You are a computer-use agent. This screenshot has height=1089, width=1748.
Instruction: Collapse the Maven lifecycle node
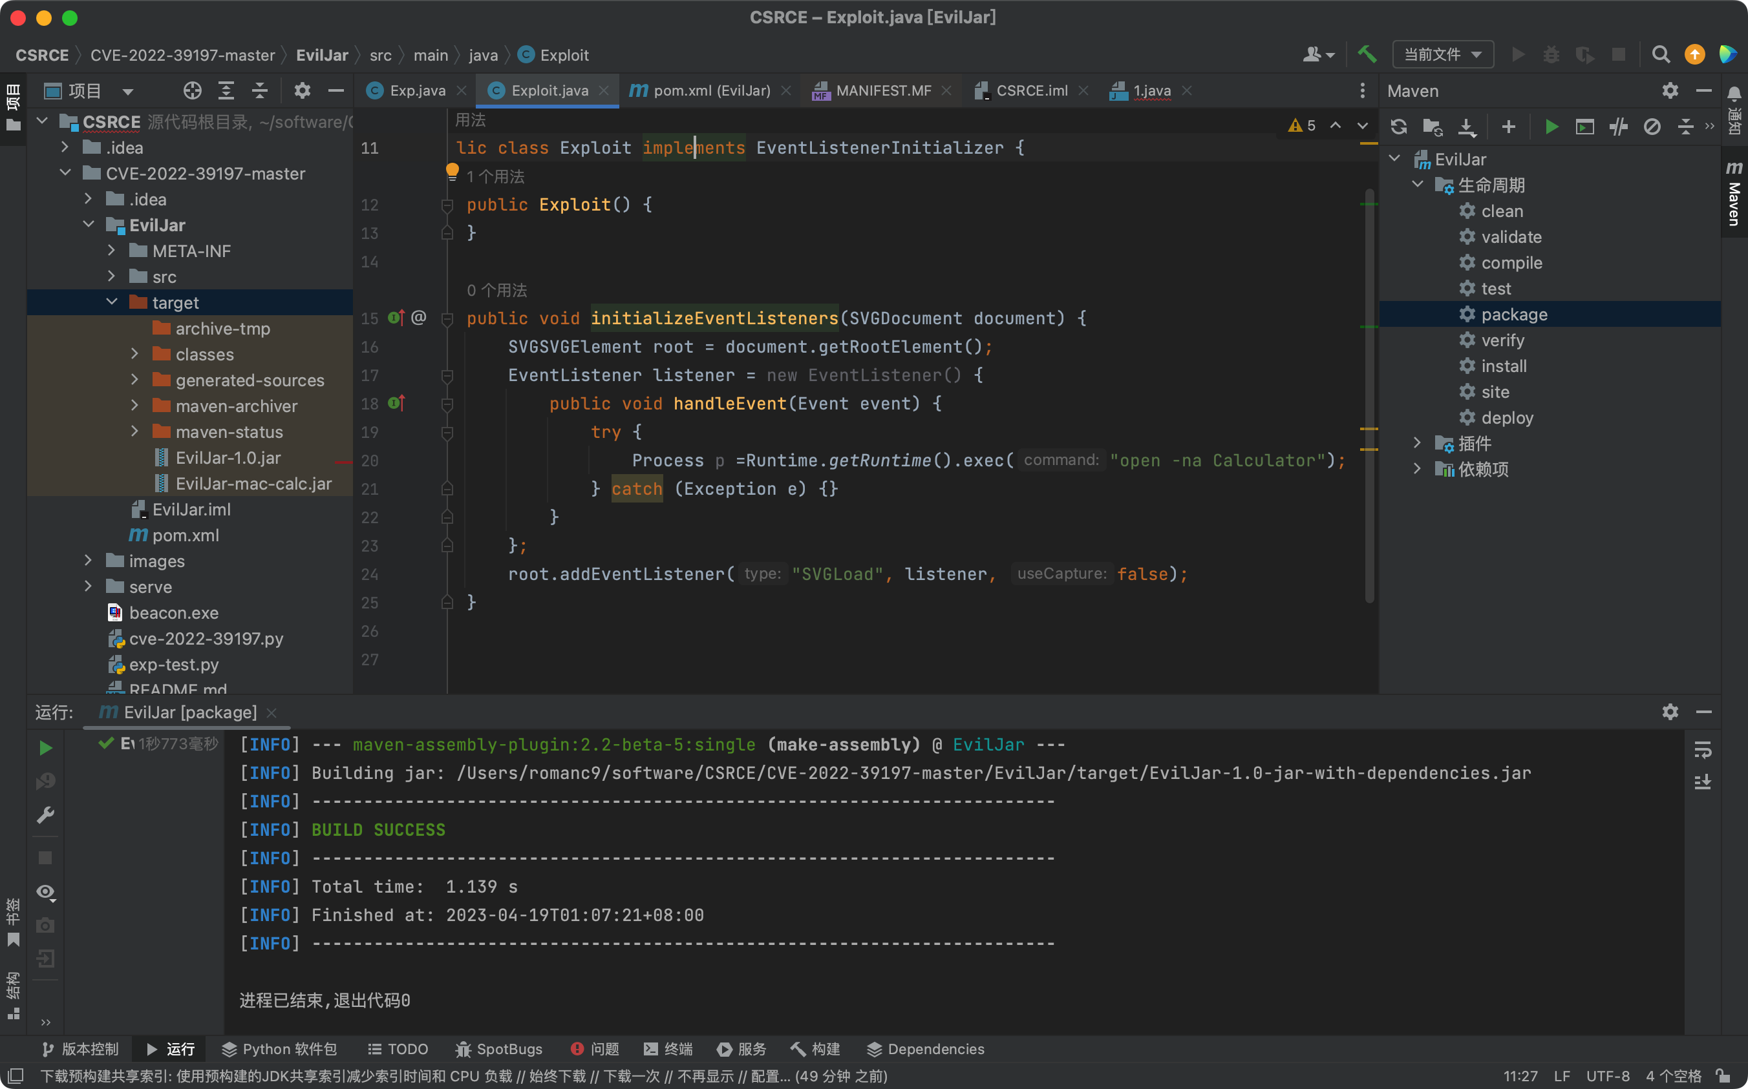1417,184
